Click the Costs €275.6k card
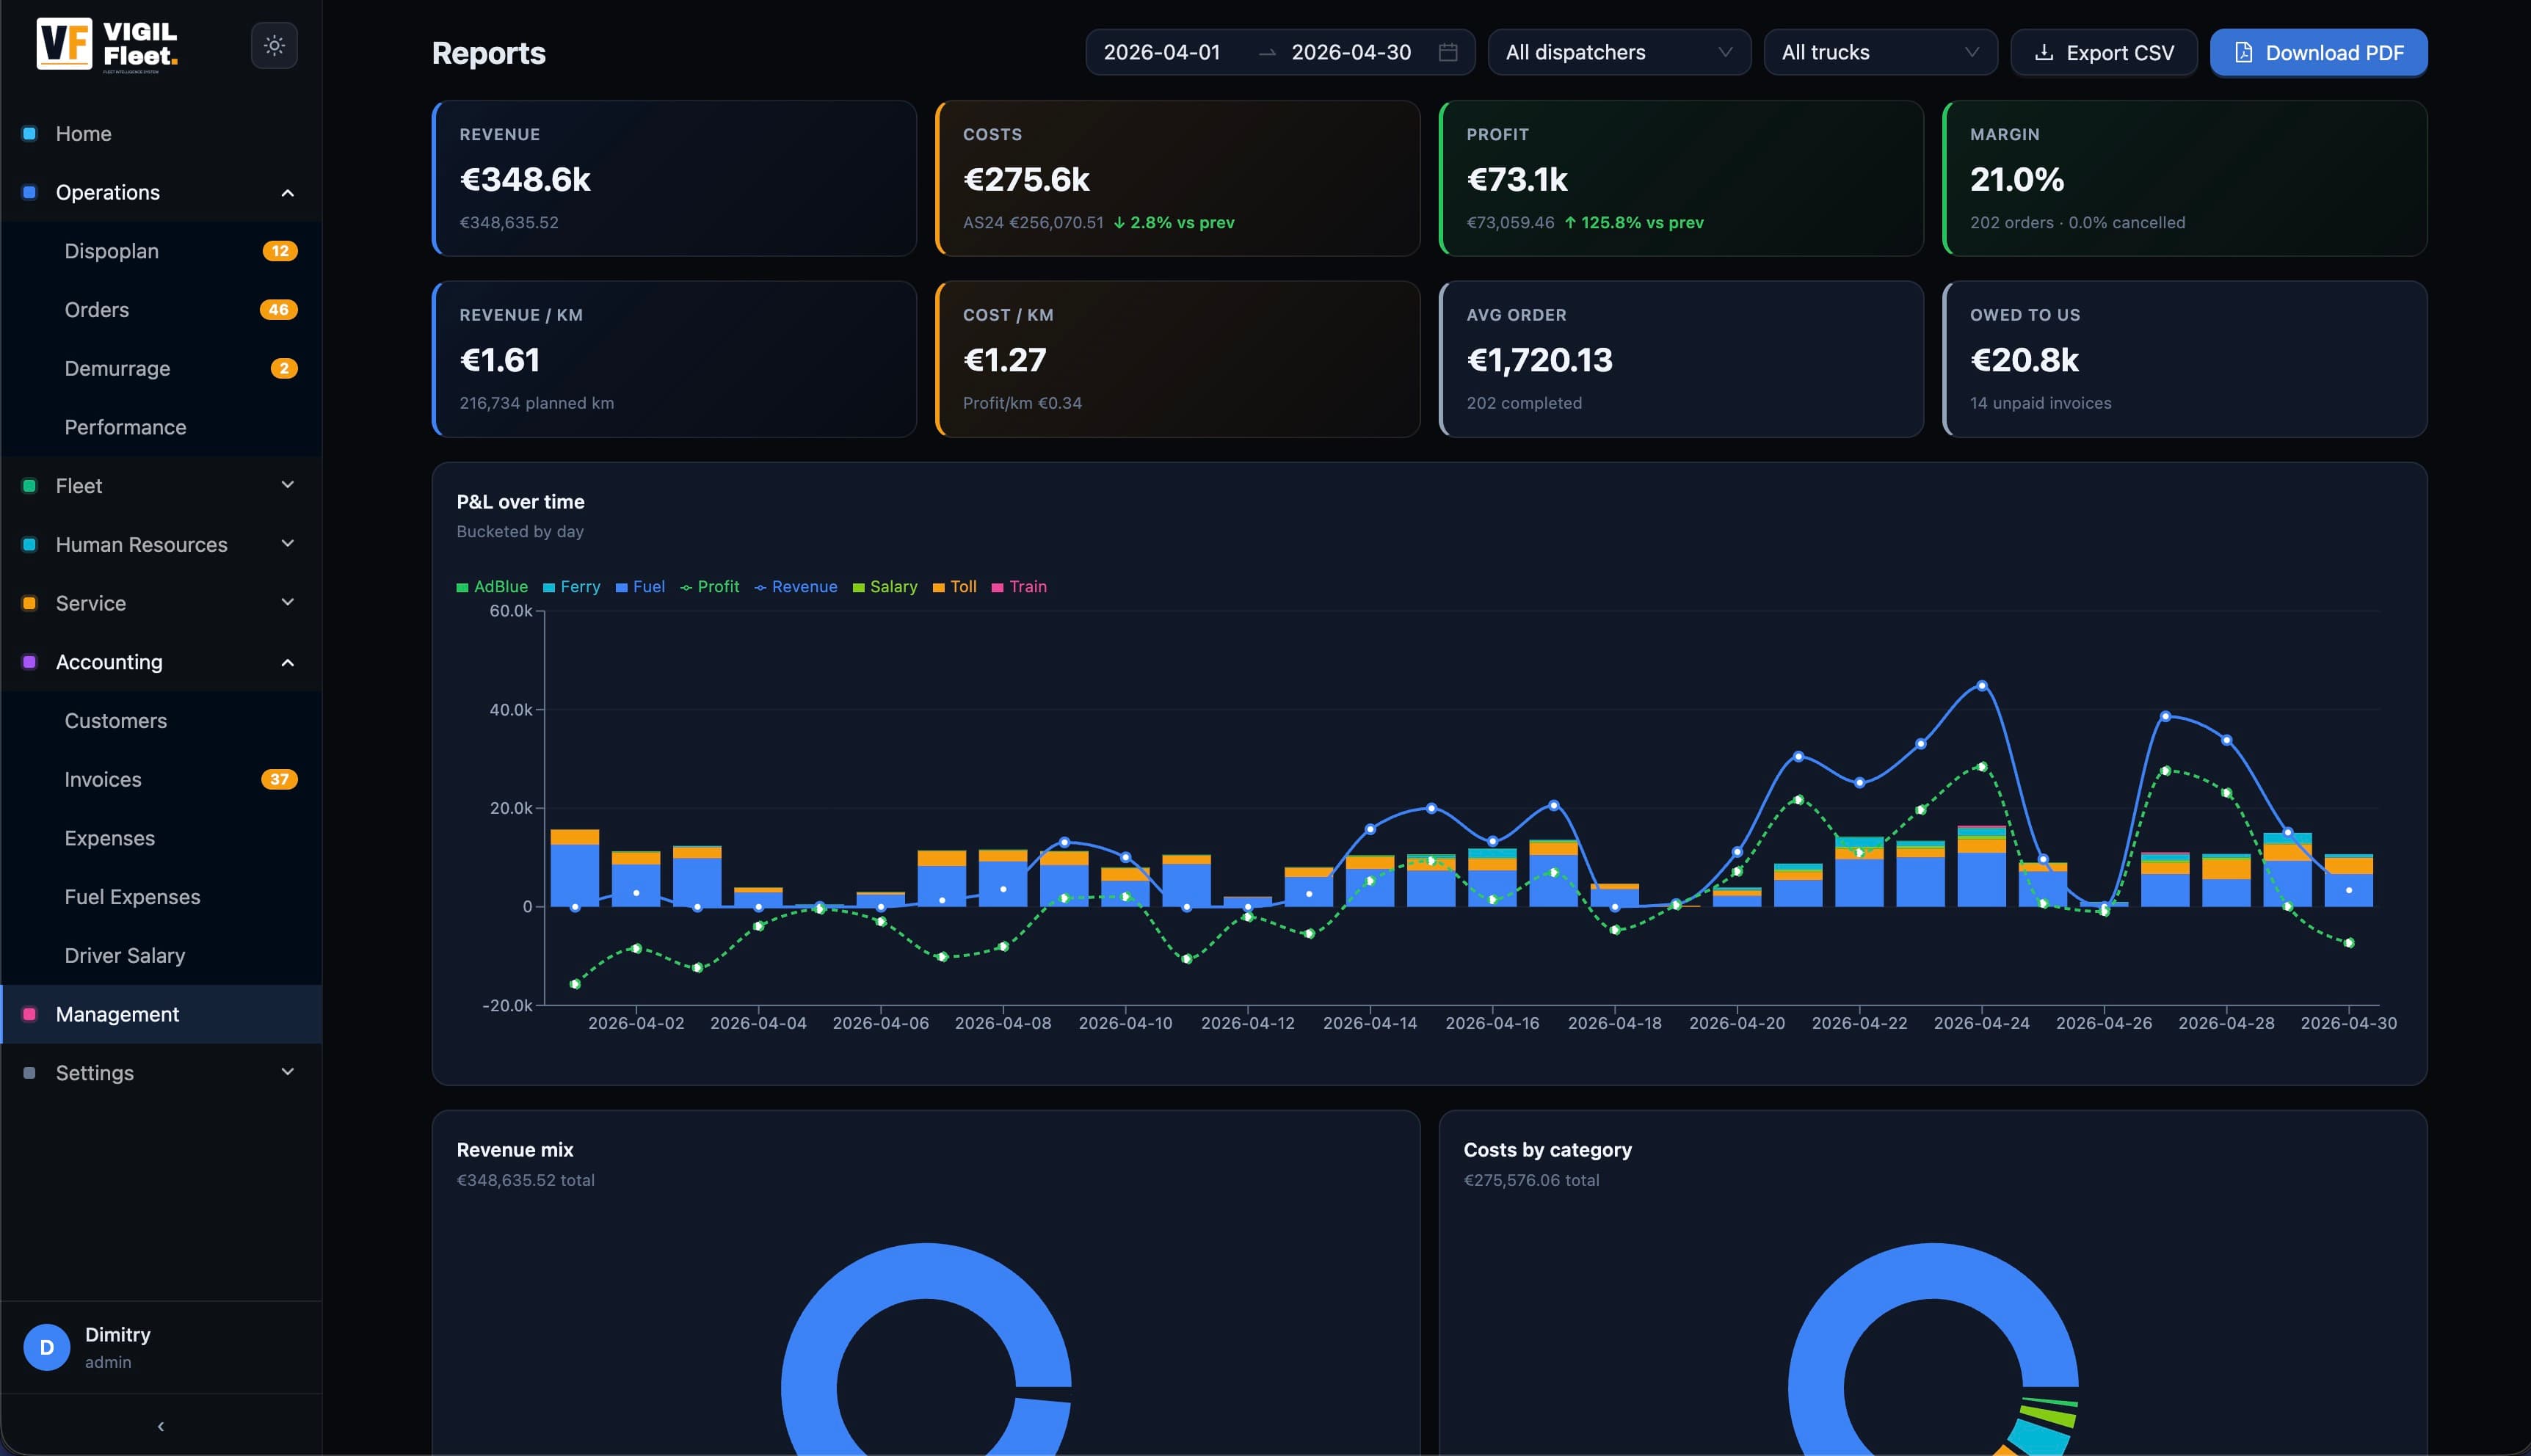This screenshot has height=1456, width=2531. tap(1177, 178)
